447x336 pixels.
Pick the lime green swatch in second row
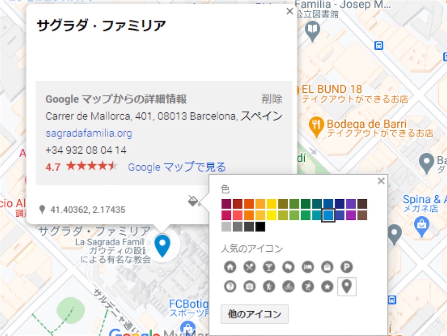[283, 215]
